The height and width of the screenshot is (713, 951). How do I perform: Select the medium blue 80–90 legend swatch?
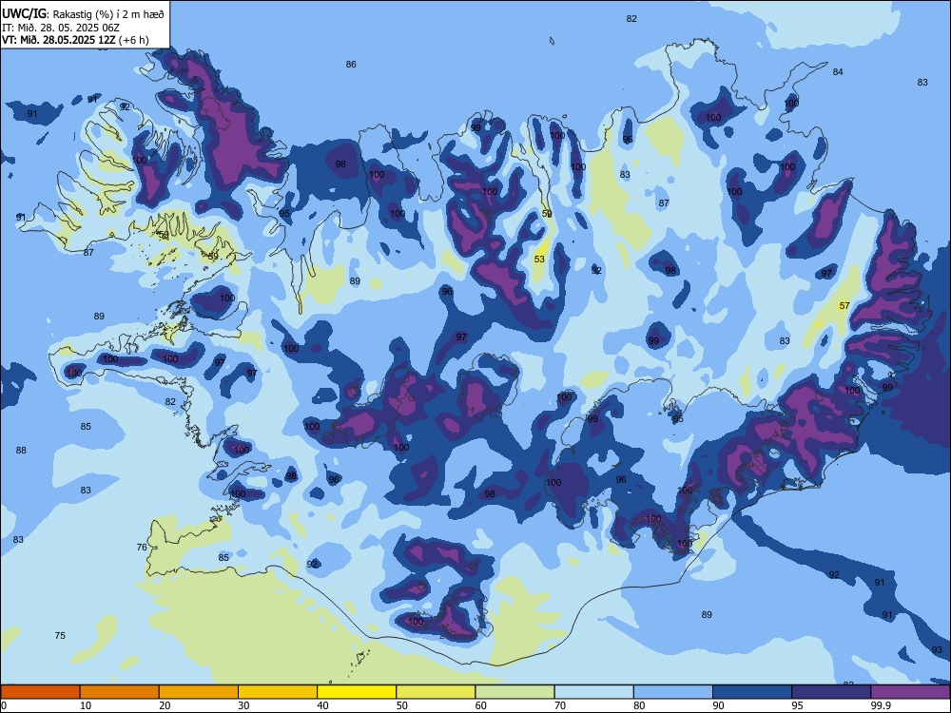673,692
